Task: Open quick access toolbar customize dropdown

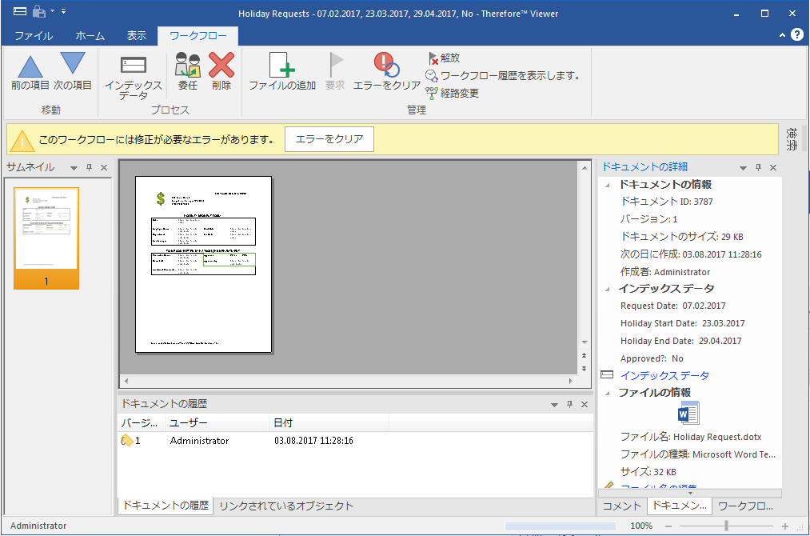Action: click(x=63, y=11)
